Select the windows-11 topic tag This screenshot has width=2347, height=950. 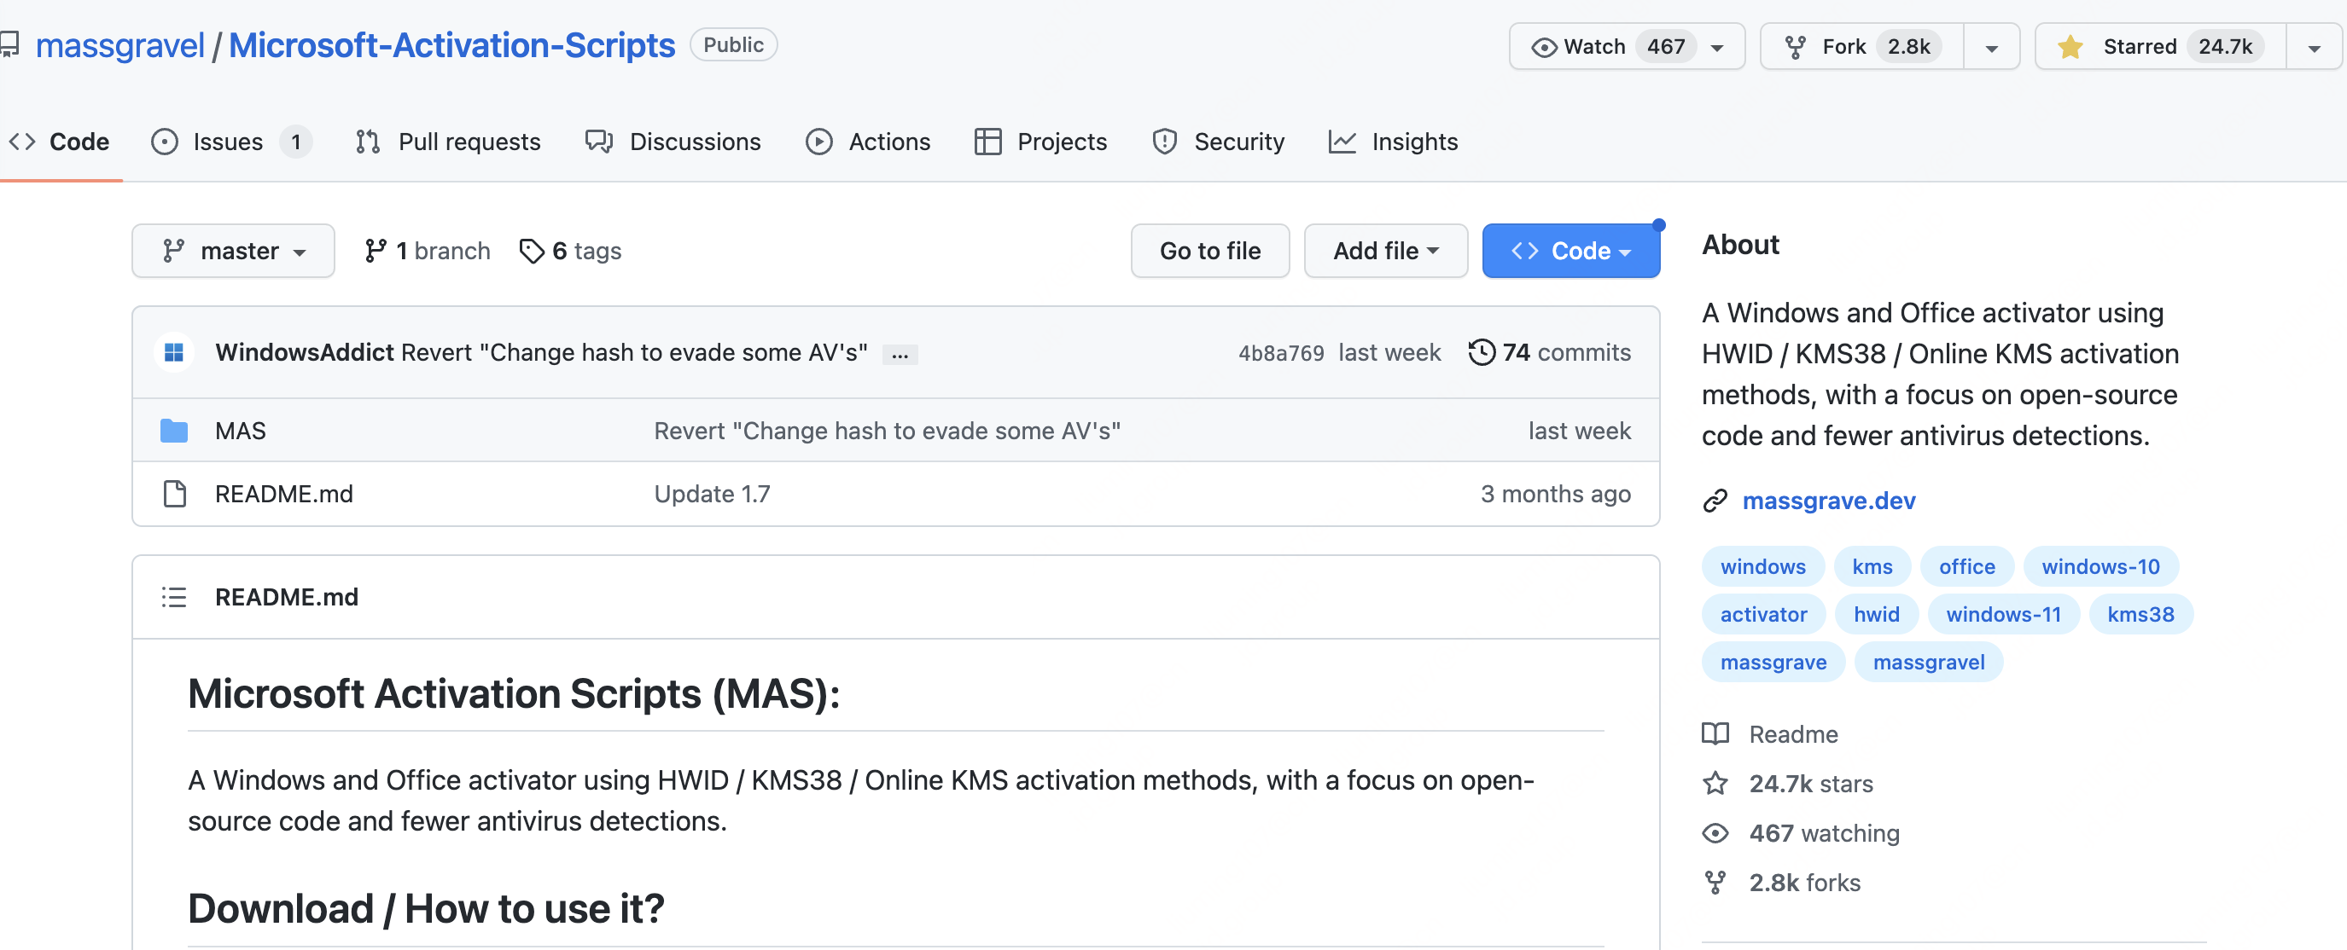[x=2004, y=615]
